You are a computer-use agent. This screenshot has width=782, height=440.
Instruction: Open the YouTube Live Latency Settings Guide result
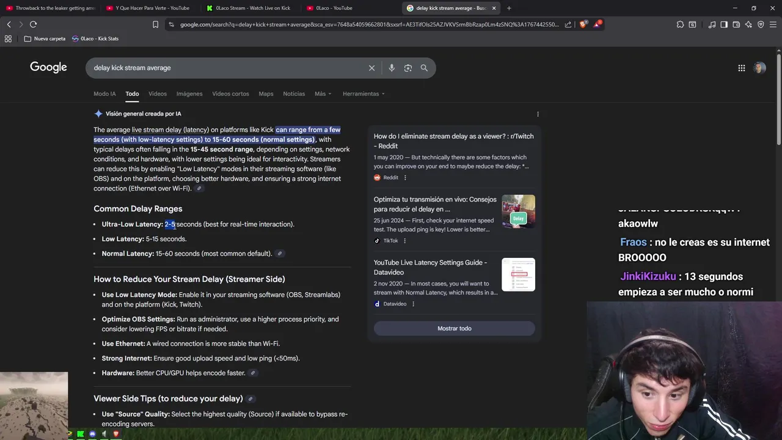tap(430, 267)
